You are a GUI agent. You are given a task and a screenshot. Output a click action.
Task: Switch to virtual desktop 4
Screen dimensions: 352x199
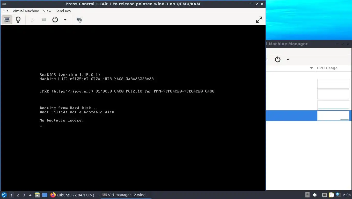[x=30, y=195]
